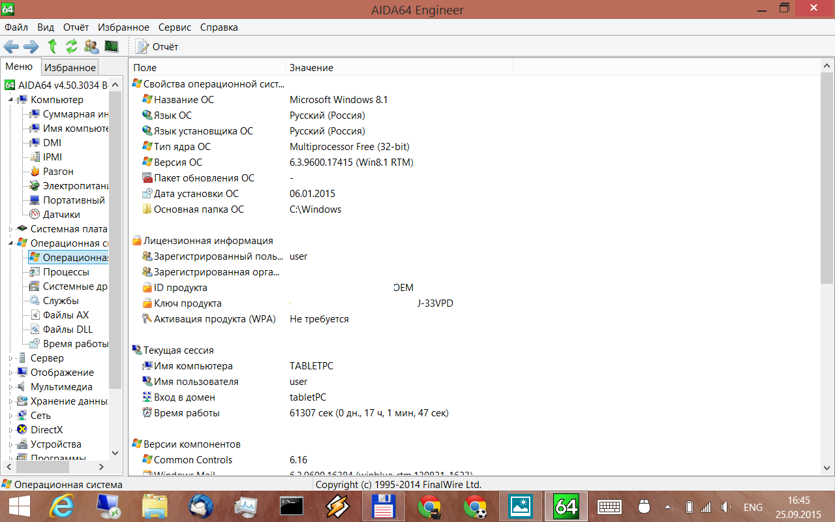Select the Дата установки ОС row
Screen dimensions: 835x522
[474, 194]
